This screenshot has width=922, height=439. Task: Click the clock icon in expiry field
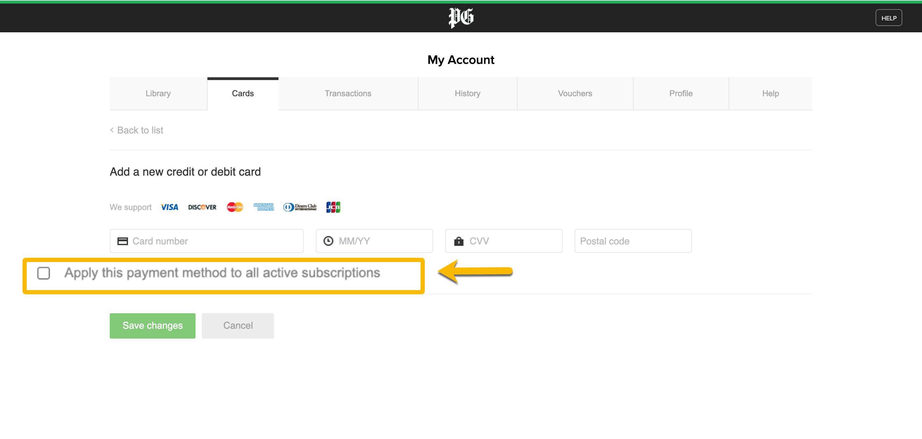pyautogui.click(x=328, y=241)
